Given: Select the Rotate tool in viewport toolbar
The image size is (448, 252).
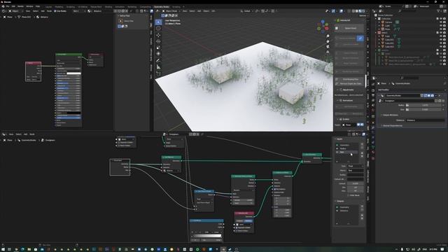Looking at the screenshot, I should pos(158,41).
